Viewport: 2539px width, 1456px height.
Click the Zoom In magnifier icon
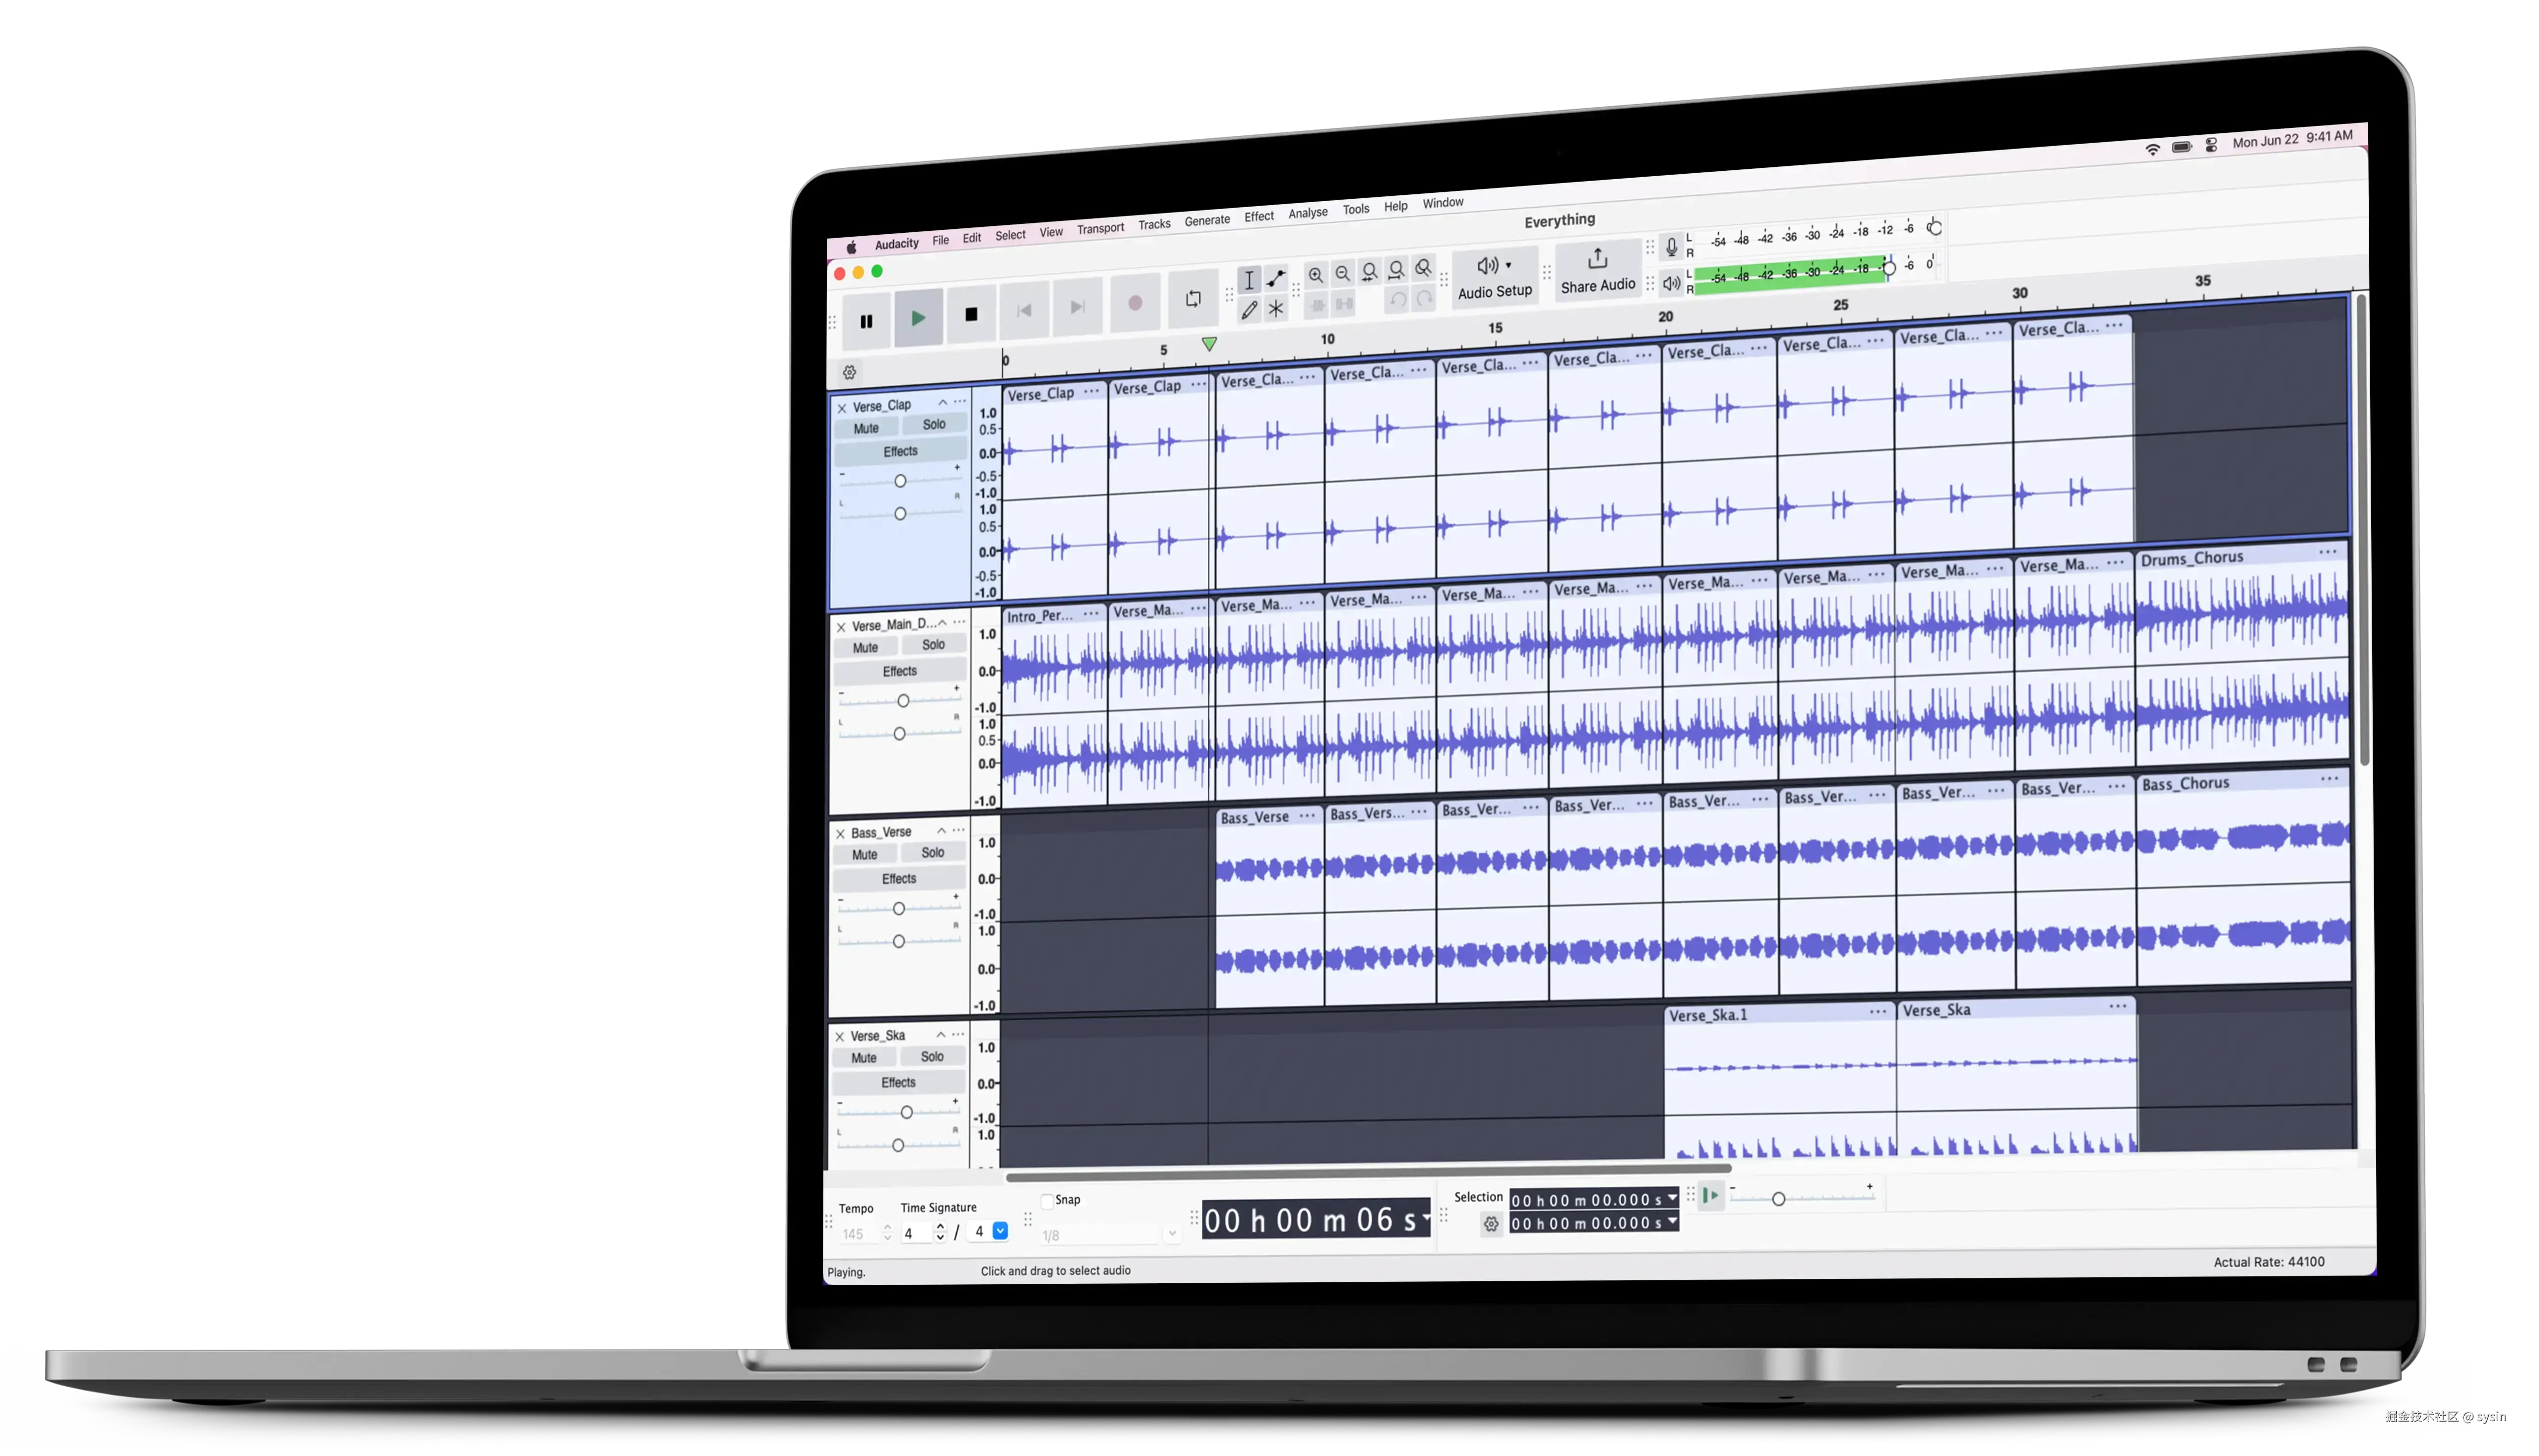[x=1316, y=274]
